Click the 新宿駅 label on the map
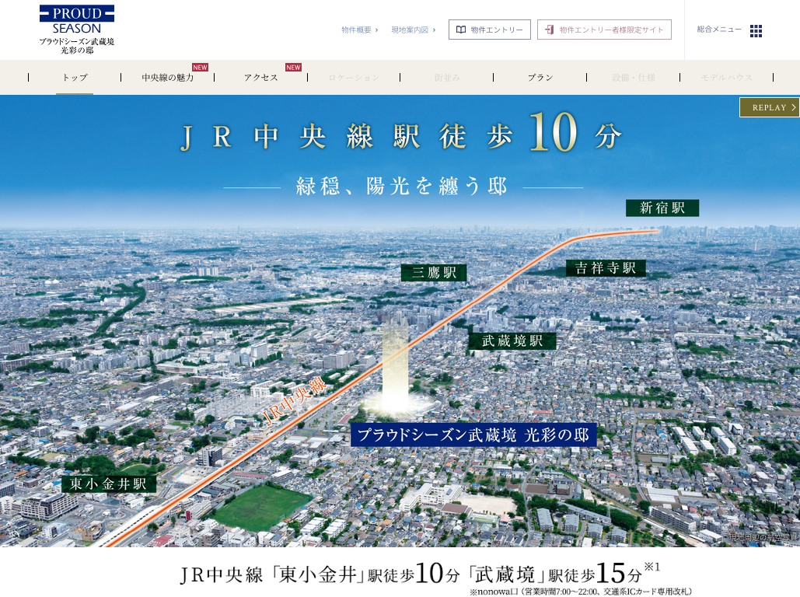Screen dimensions: 800x597 (662, 208)
